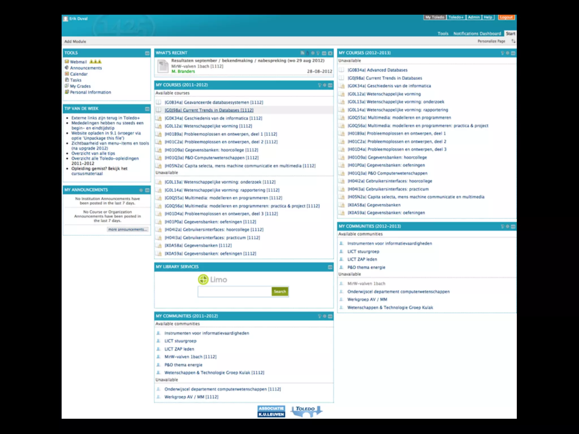The width and height of the screenshot is (579, 434).
Task: Open the Limo library logo
Action: click(x=212, y=279)
